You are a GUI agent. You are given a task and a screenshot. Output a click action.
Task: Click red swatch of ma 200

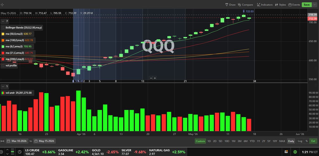point(3,59)
